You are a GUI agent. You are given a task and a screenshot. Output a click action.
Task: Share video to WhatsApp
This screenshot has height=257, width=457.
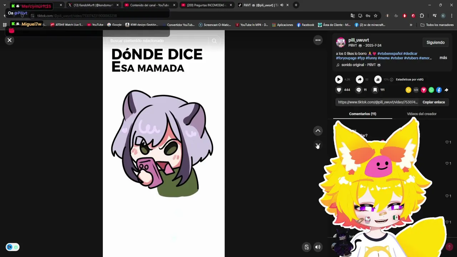pyautogui.click(x=431, y=90)
